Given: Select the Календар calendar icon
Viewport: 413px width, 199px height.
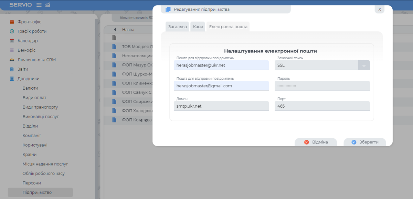Looking at the screenshot, I should 12,41.
